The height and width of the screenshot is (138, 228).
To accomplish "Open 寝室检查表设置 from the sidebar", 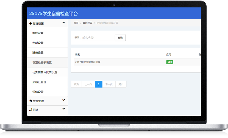I will [42, 63].
